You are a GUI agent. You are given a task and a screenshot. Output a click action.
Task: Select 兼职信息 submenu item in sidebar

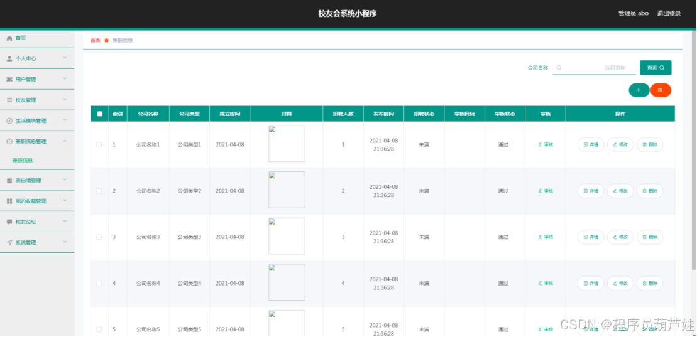point(23,160)
